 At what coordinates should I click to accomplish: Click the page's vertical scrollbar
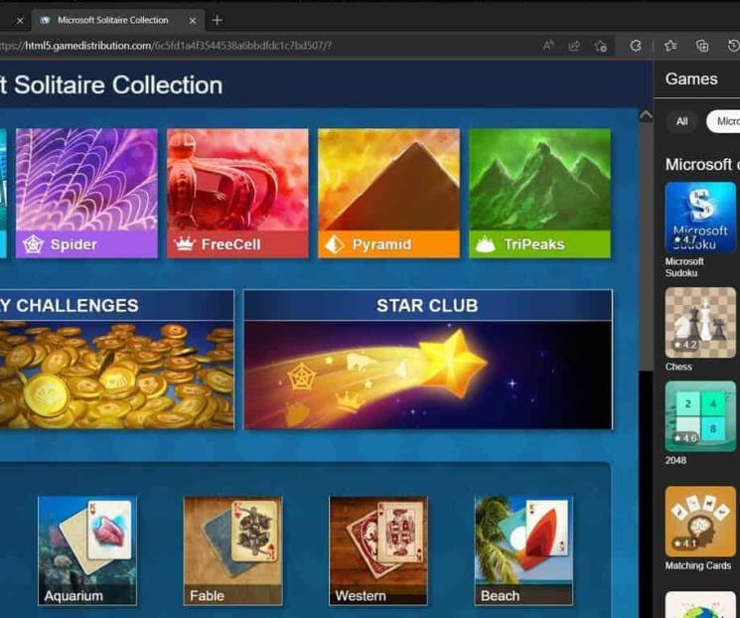(646, 245)
